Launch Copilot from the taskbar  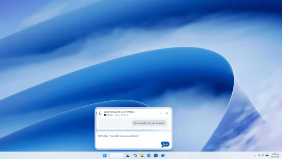point(135,155)
